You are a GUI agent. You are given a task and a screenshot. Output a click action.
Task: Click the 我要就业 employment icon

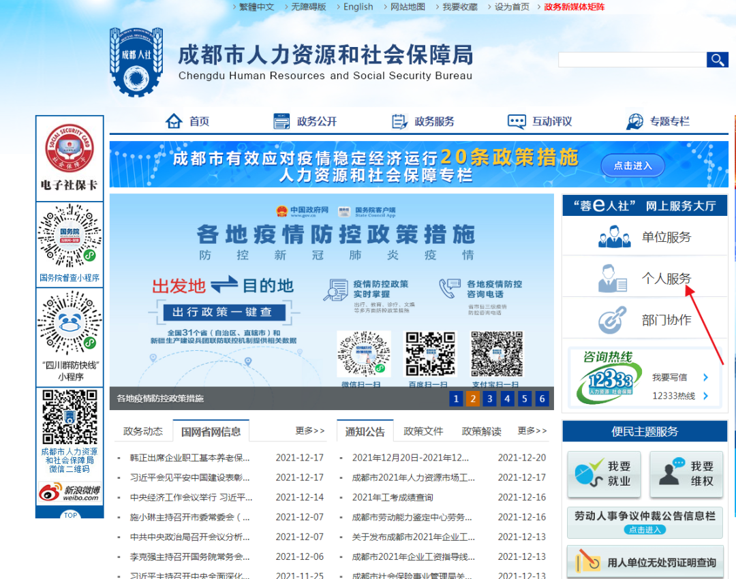click(589, 473)
